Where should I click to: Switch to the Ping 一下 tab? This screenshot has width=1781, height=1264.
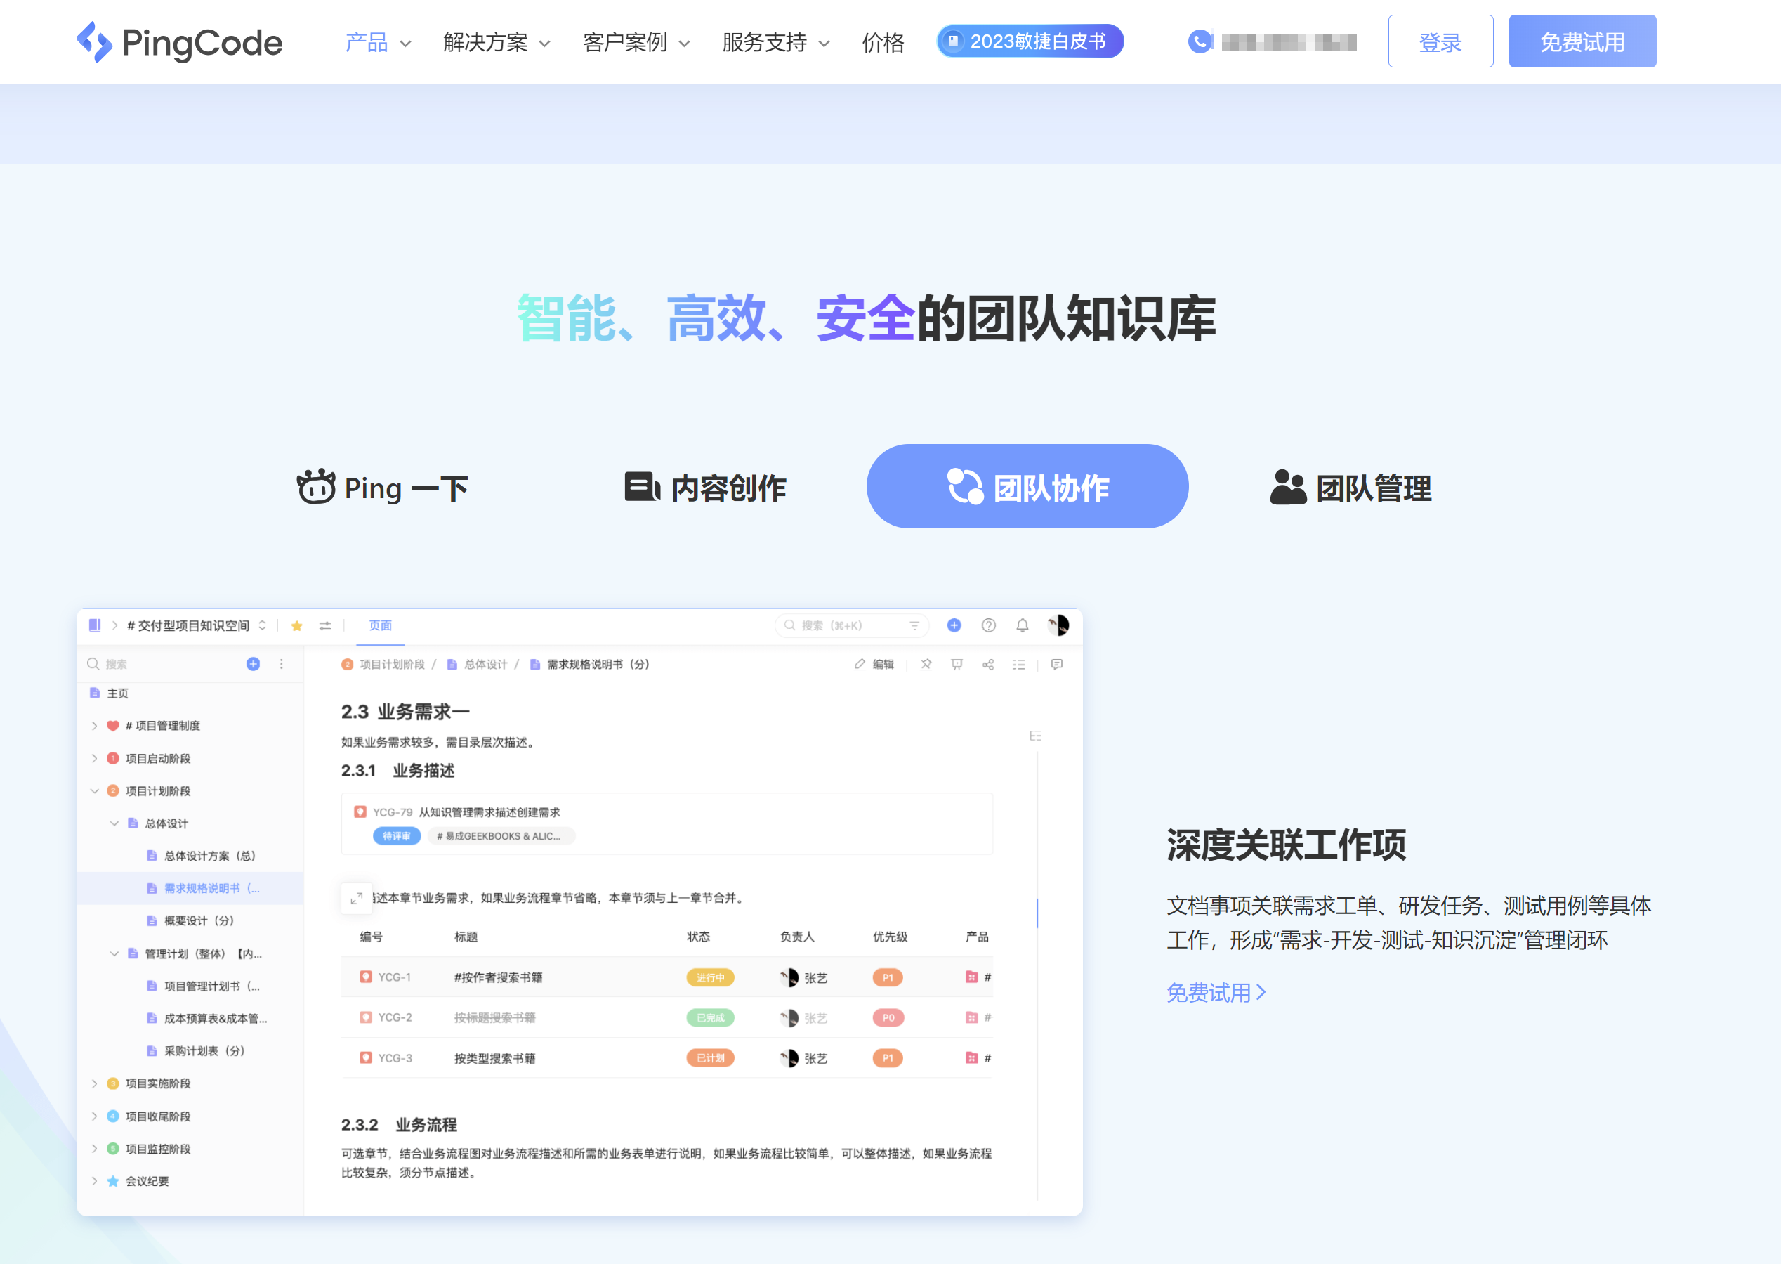tap(383, 487)
